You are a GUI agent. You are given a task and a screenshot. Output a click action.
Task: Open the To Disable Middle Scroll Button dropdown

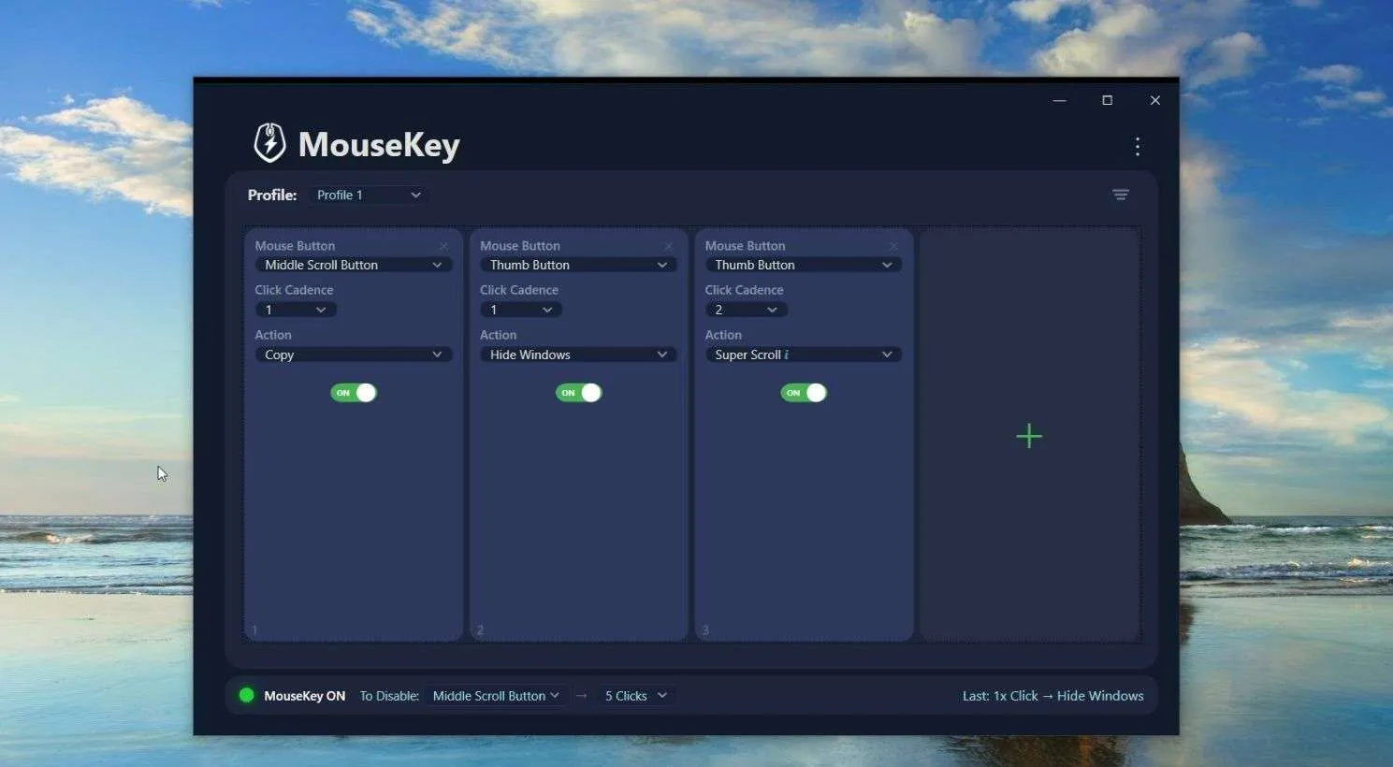tap(496, 696)
